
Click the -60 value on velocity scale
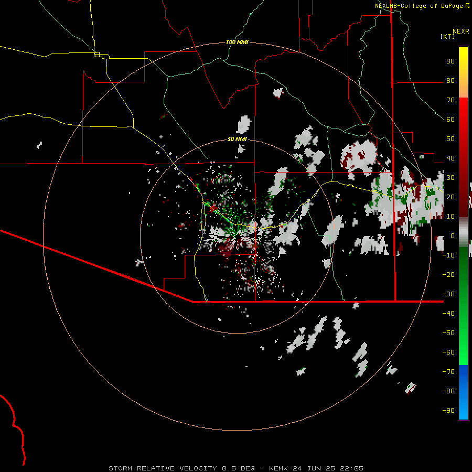(x=448, y=352)
